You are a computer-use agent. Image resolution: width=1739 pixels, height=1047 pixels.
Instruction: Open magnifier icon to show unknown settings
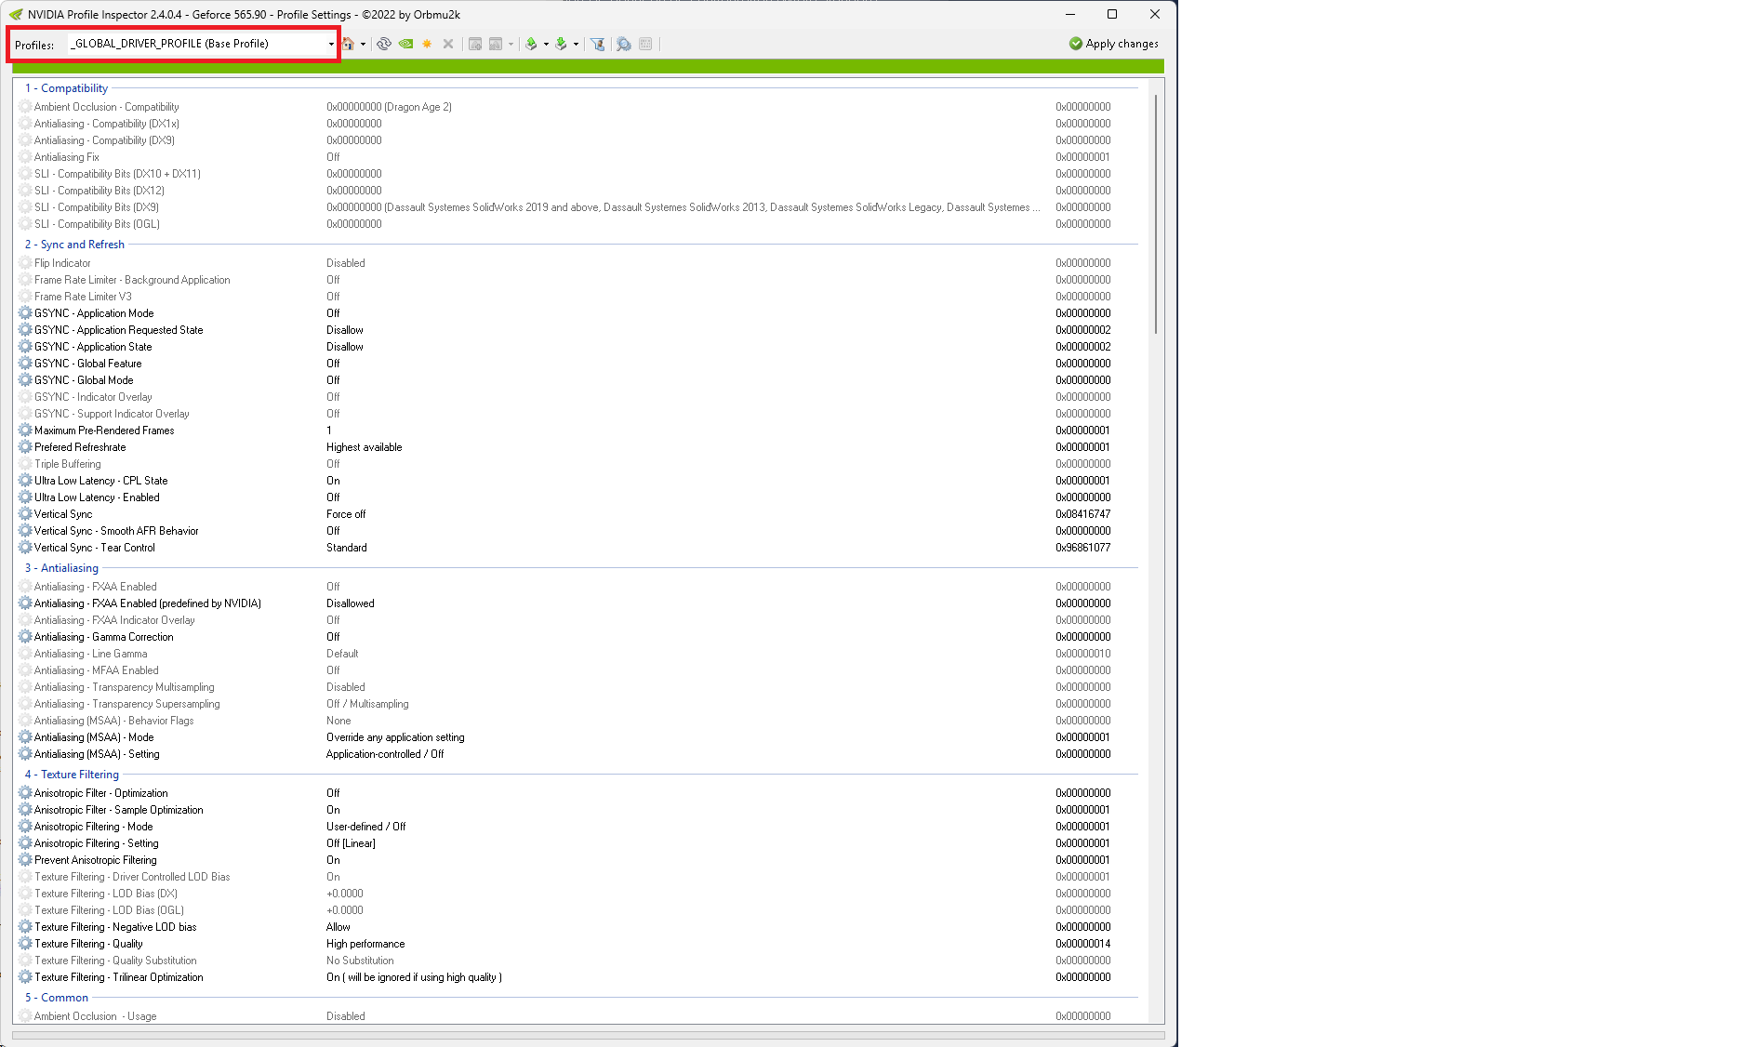pyautogui.click(x=623, y=44)
